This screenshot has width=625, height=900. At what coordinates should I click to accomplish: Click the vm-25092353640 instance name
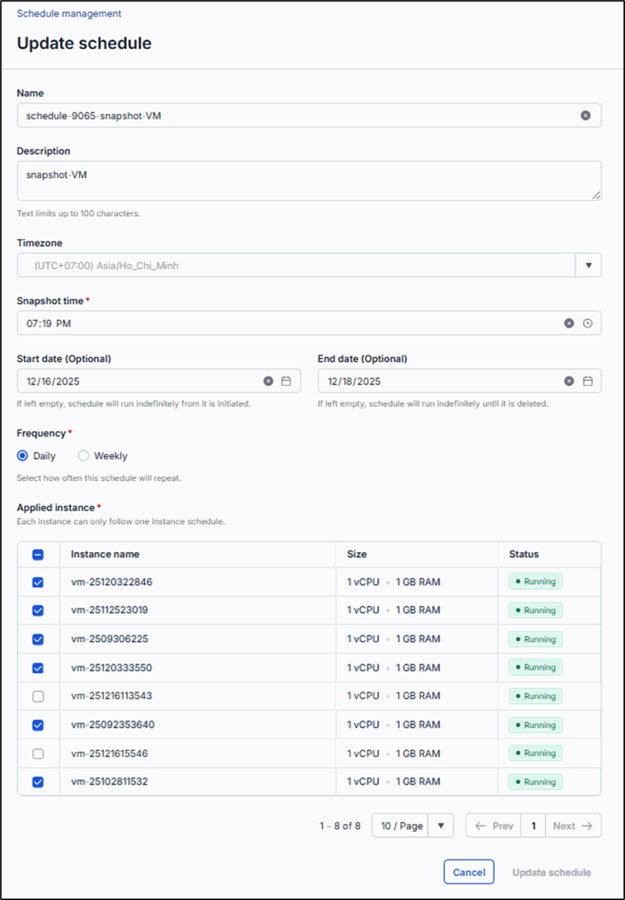tap(112, 725)
